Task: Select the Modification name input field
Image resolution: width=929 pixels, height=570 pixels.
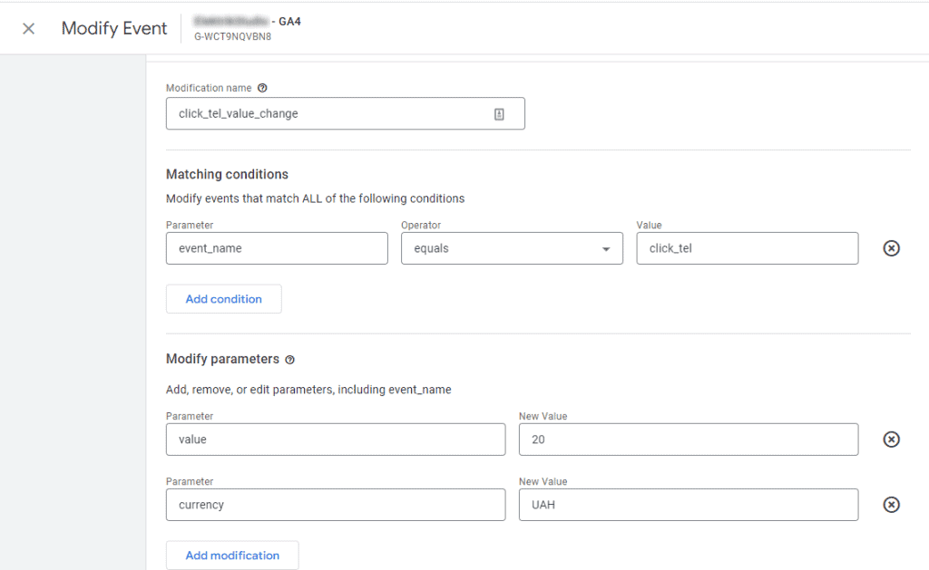Action: [x=327, y=113]
